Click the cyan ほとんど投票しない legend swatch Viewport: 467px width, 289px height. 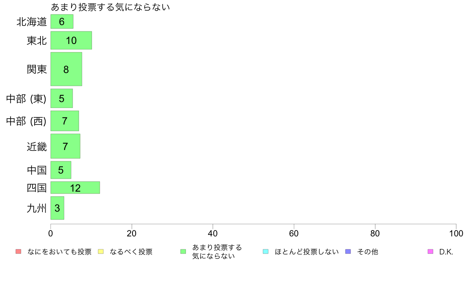266,251
